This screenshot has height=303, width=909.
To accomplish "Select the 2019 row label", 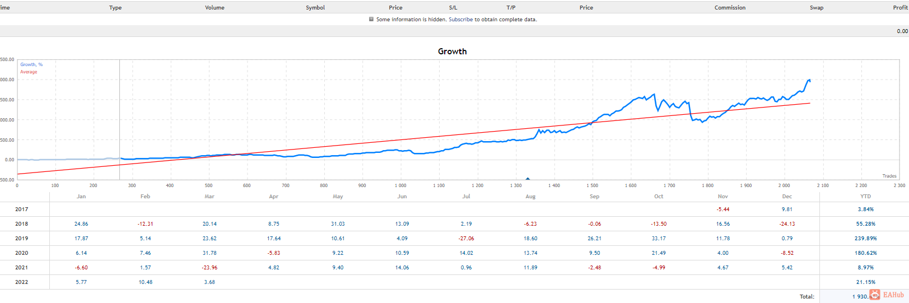I will (x=22, y=239).
